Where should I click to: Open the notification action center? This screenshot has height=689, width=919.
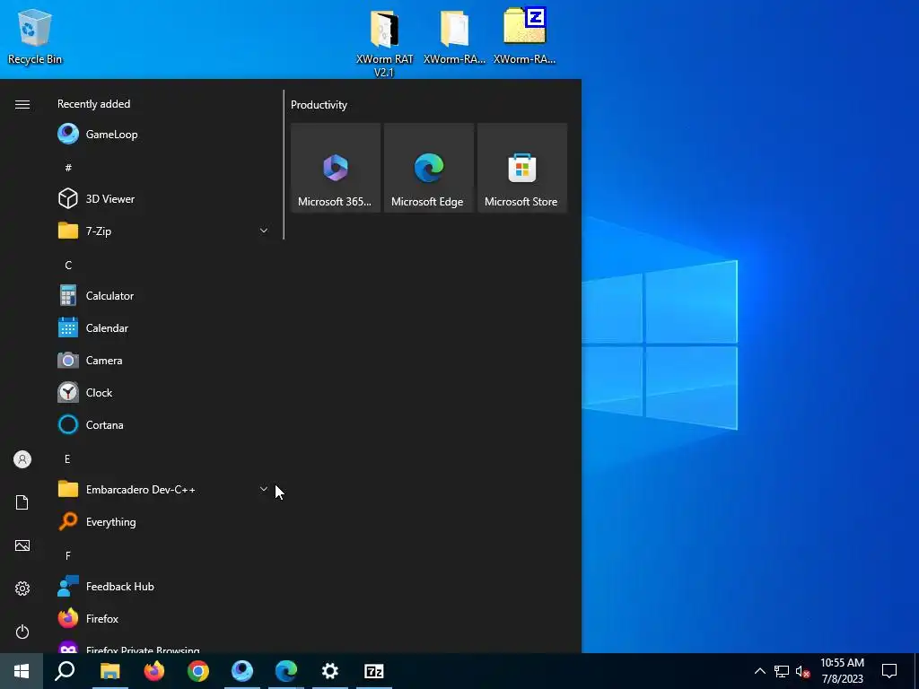pyautogui.click(x=889, y=671)
